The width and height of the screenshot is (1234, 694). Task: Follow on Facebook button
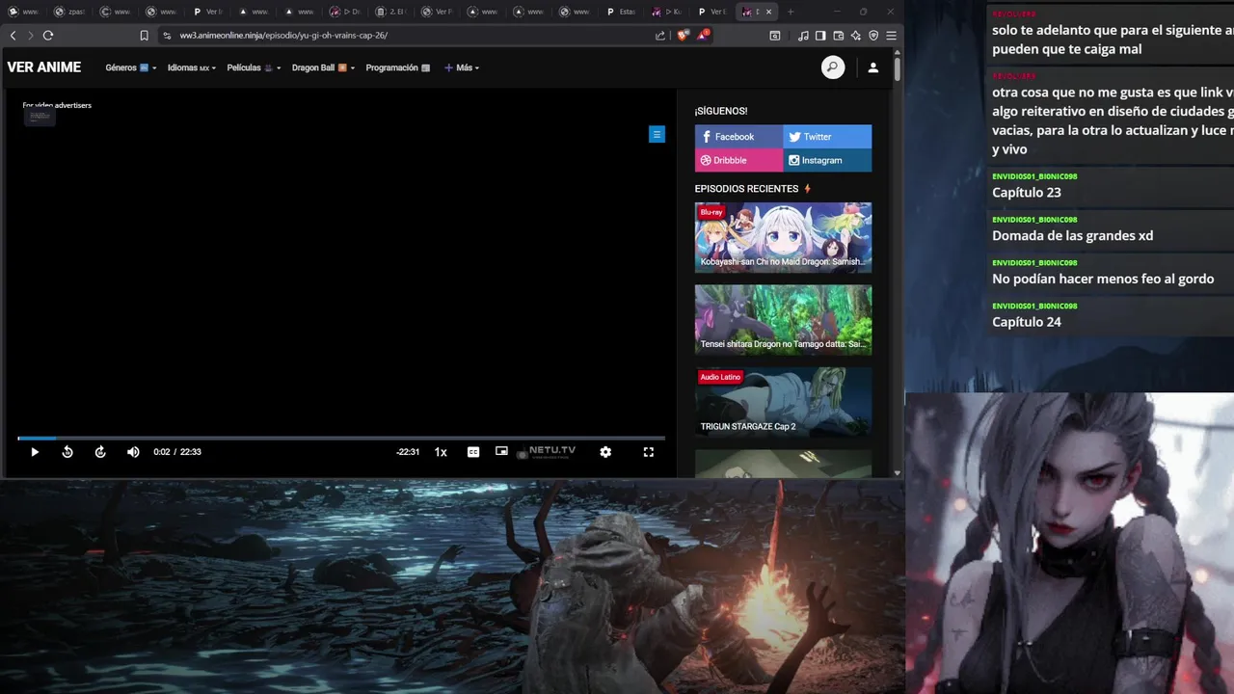pos(738,137)
